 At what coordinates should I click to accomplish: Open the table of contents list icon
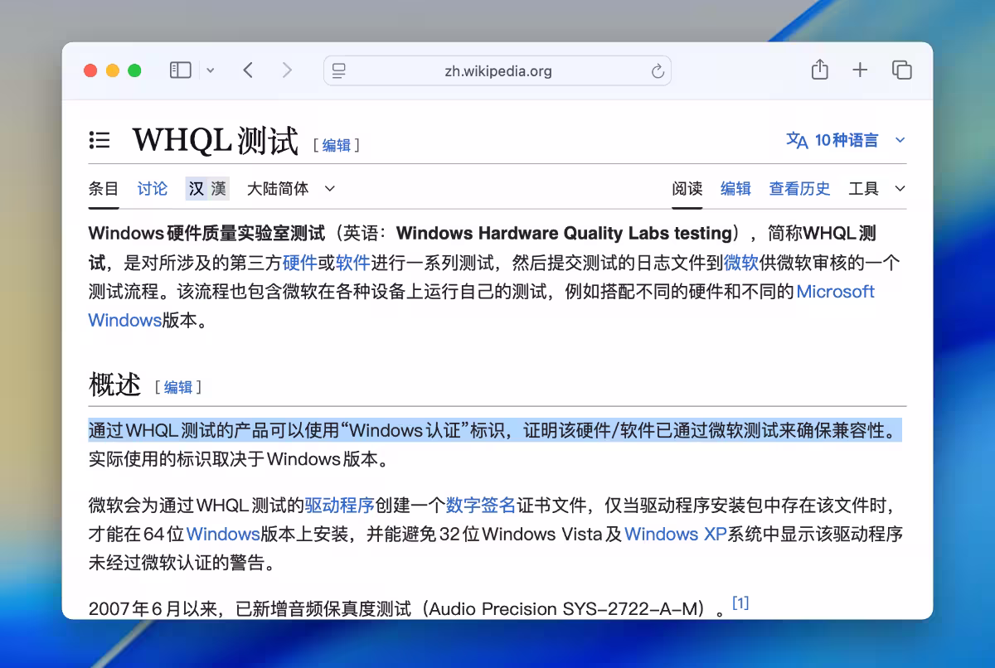pos(99,140)
